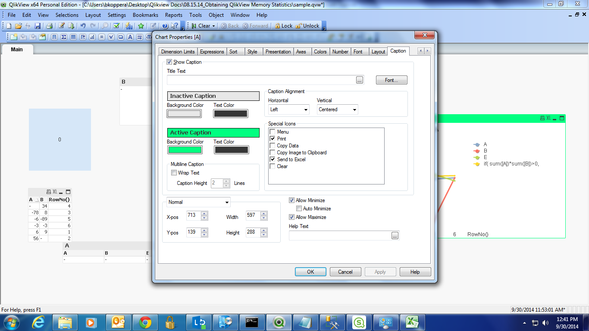Create a statistics box with the sigma icon

[x=64, y=37]
